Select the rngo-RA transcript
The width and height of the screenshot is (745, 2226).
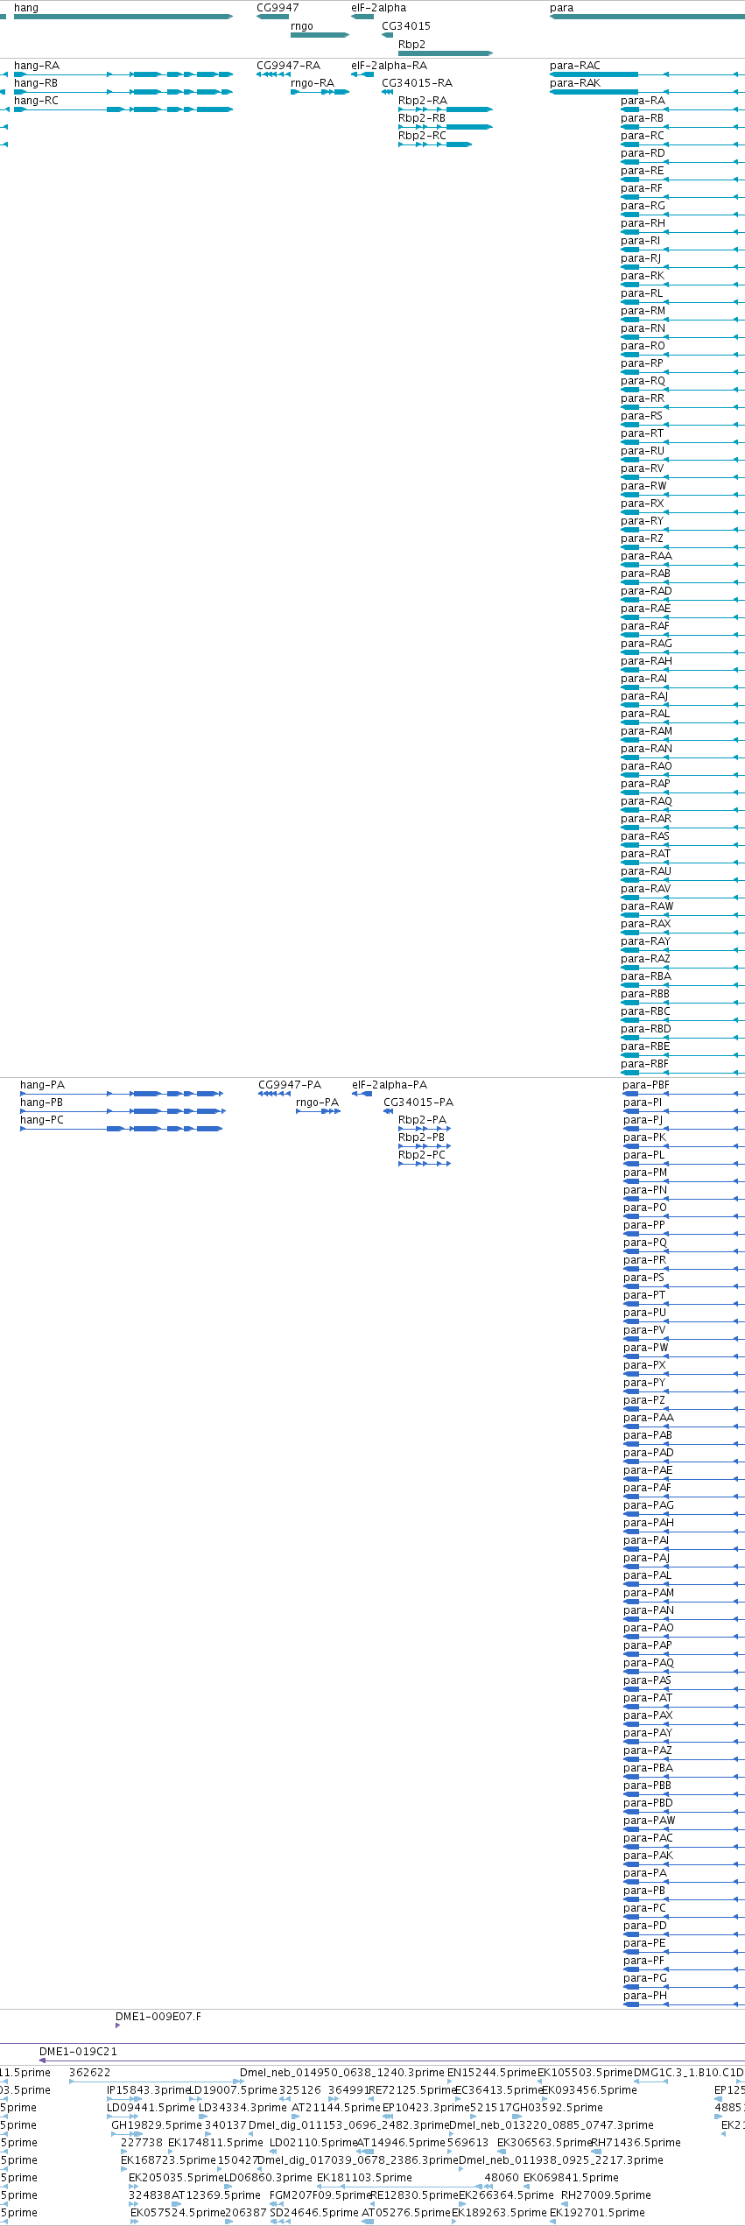320,92
